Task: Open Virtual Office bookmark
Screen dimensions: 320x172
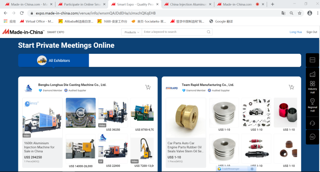Action: point(37,21)
